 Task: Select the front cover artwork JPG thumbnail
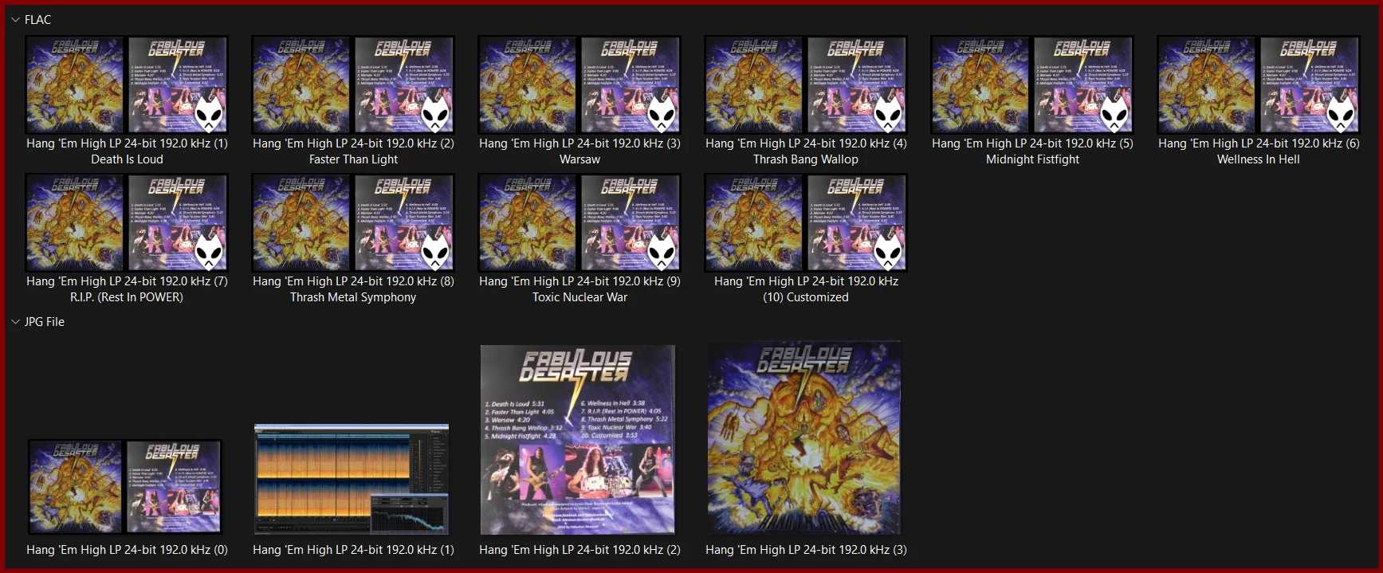804,438
